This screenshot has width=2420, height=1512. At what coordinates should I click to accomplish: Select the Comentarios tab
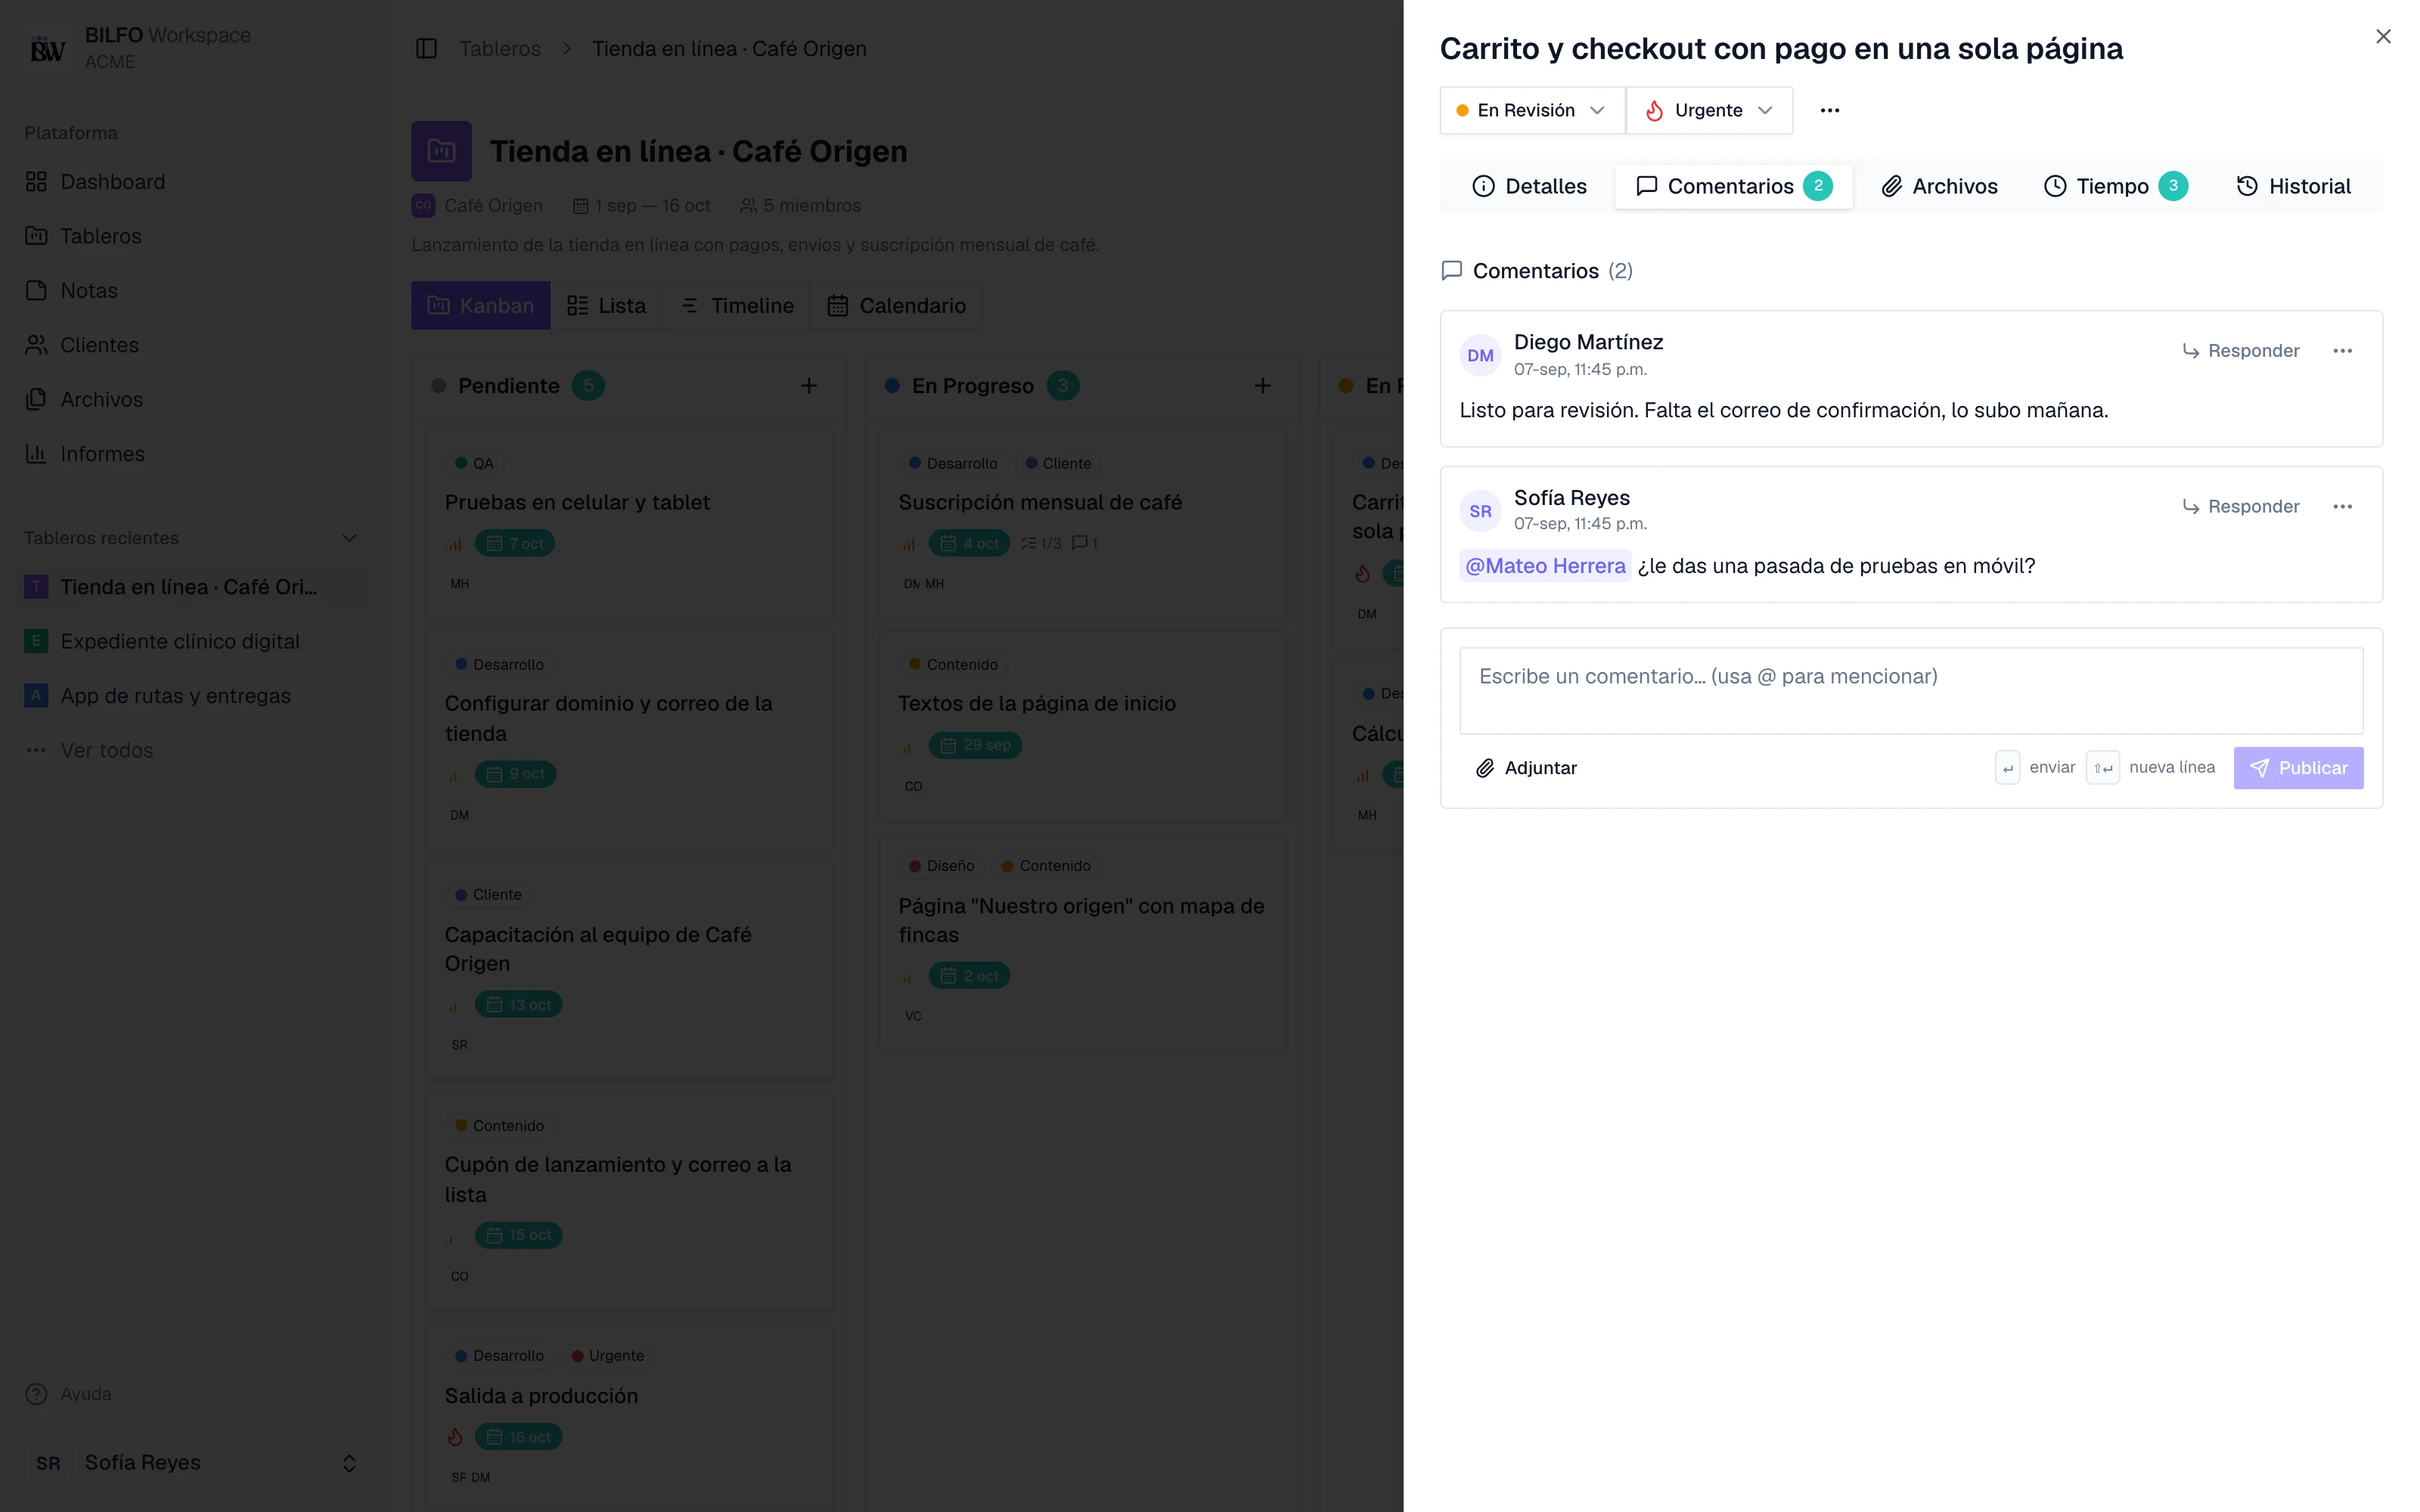1733,186
